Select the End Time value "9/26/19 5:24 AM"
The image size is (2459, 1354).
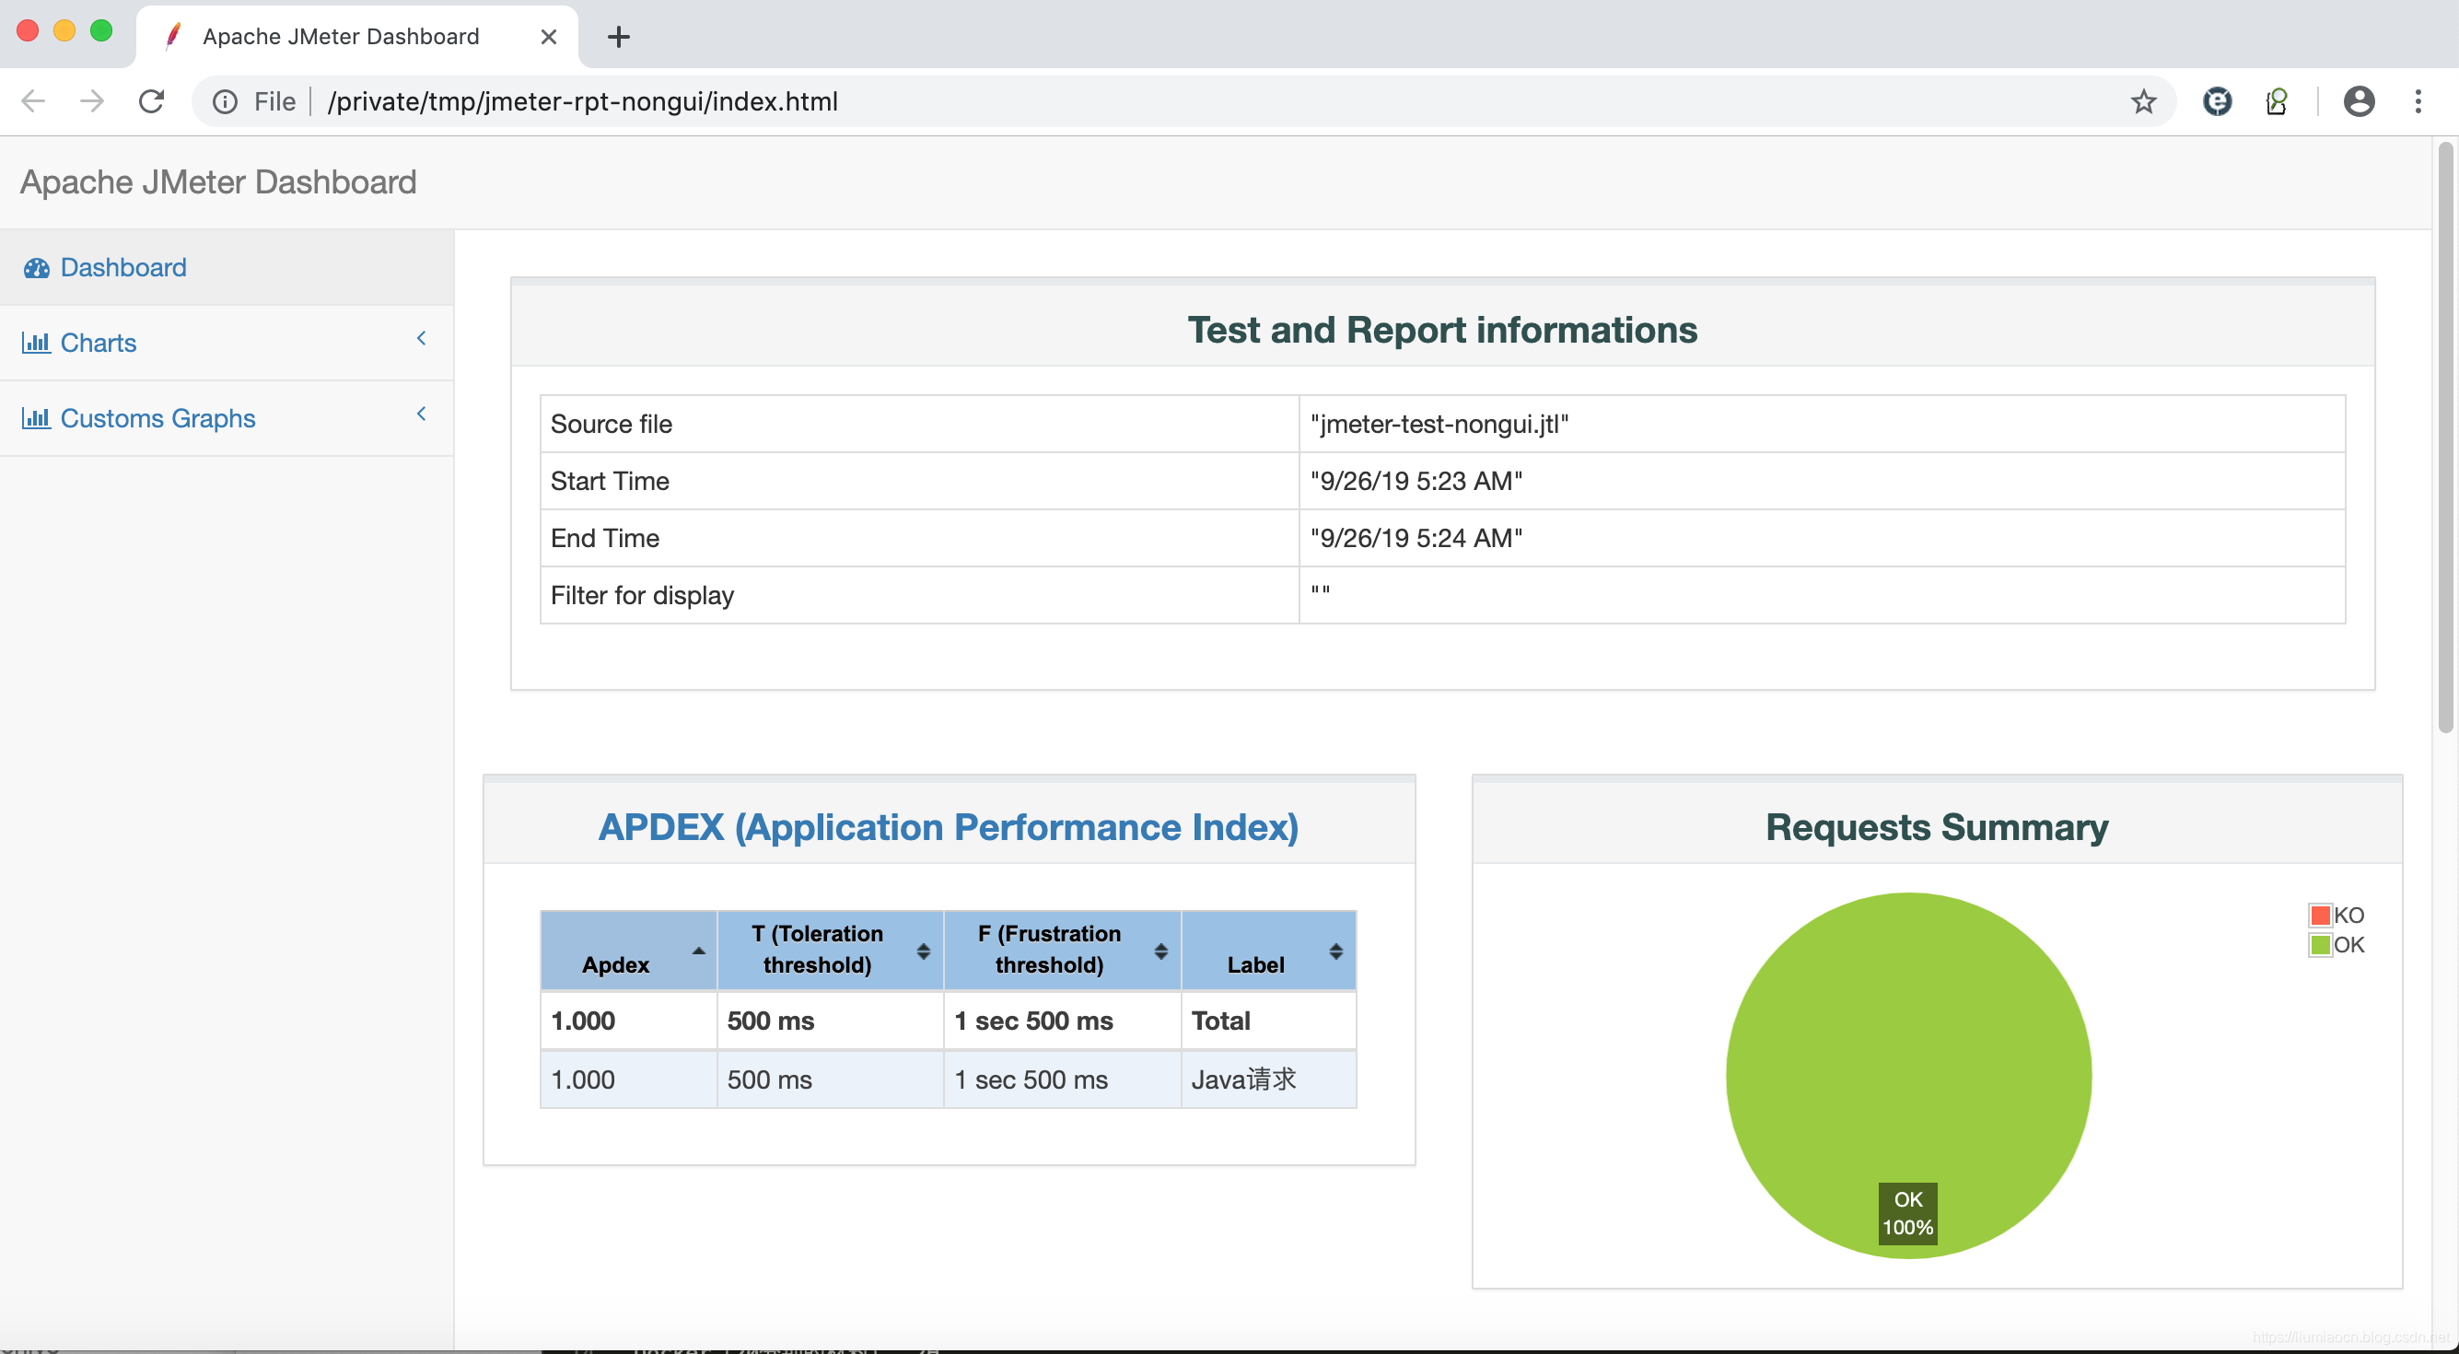[1416, 539]
